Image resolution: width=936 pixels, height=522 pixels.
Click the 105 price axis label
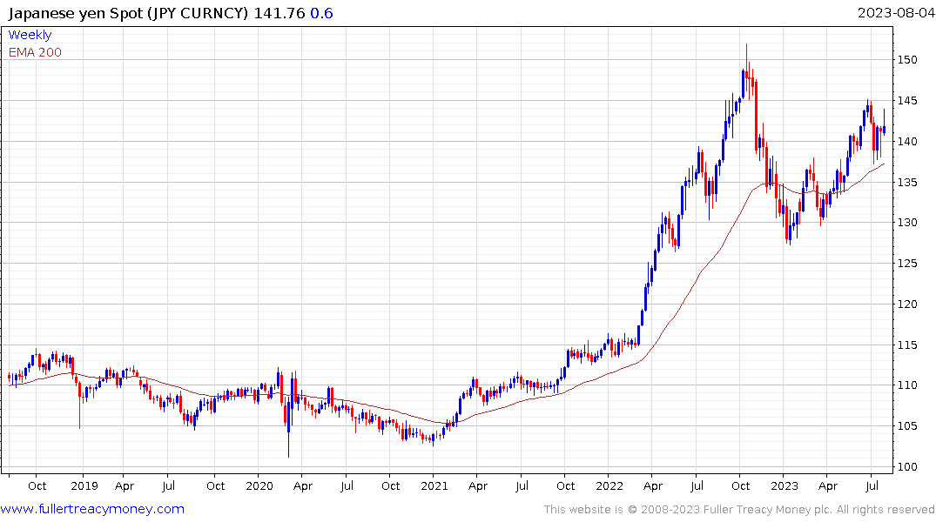point(906,426)
